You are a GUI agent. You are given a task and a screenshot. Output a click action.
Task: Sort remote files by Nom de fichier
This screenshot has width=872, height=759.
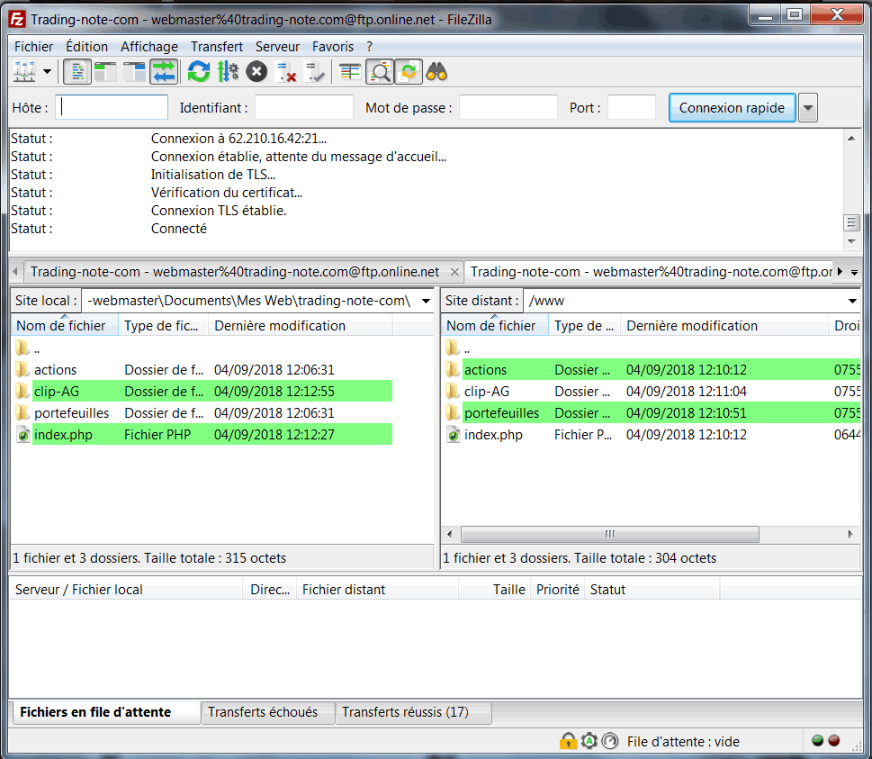494,326
